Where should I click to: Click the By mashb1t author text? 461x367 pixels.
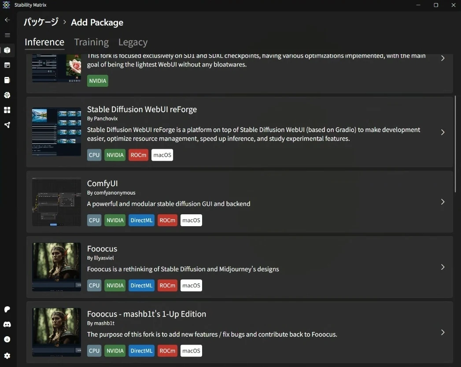tap(101, 323)
